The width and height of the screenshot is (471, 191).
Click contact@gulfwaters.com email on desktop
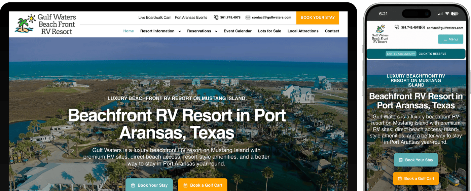pos(271,17)
